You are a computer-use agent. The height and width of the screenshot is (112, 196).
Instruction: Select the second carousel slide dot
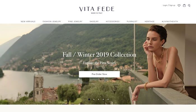[x=94, y=99]
